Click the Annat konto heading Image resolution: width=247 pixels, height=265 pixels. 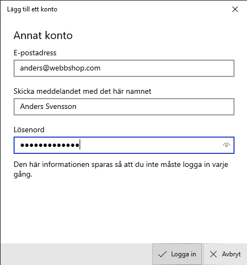click(x=43, y=35)
